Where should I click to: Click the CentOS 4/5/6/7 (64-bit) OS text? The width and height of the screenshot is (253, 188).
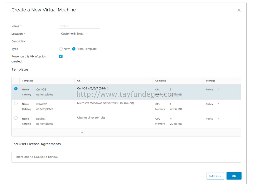(x=93, y=88)
